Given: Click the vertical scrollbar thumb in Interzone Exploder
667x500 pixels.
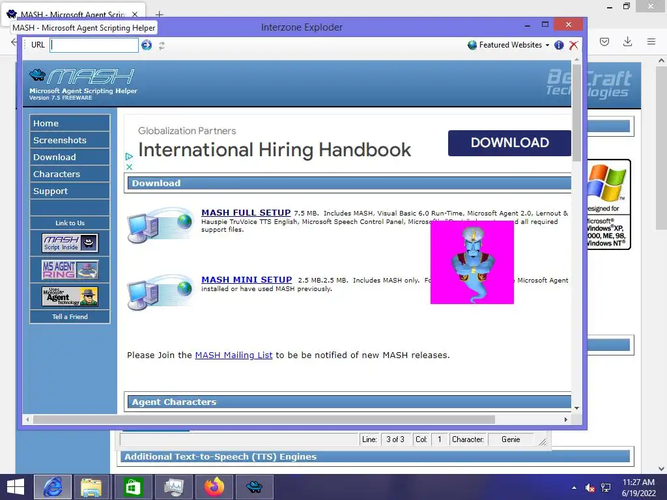Looking at the screenshot, I should coord(576,113).
